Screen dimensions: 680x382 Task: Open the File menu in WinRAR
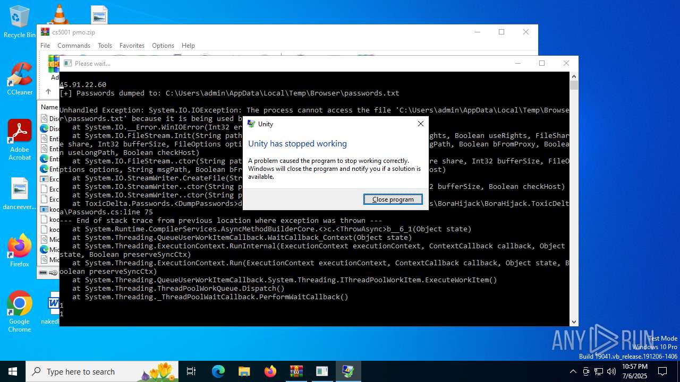(x=45, y=46)
